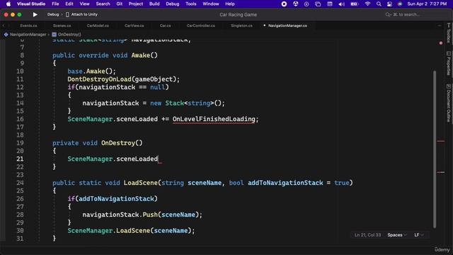This screenshot has width=453, height=255.
Task: Switch to the CarController.cs tab
Action: (x=201, y=25)
